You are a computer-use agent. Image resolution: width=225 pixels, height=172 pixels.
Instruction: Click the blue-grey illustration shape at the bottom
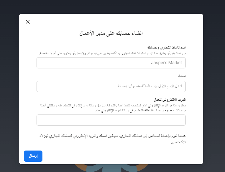(x=112, y=169)
